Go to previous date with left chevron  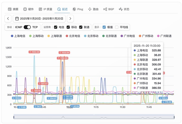click(x=8, y=19)
